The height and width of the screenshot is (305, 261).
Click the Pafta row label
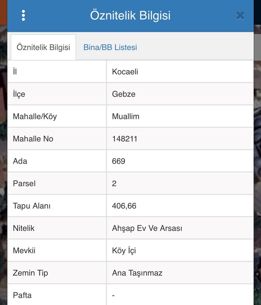pos(22,295)
